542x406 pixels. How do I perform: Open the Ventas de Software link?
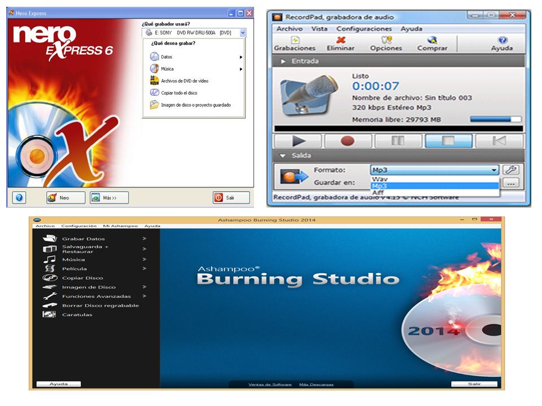[270, 384]
